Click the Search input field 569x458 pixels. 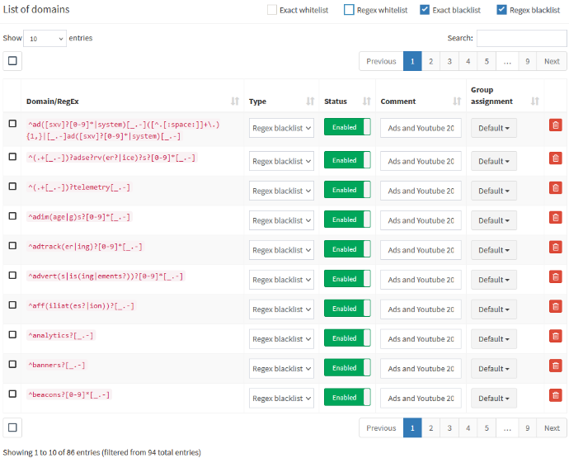click(521, 38)
